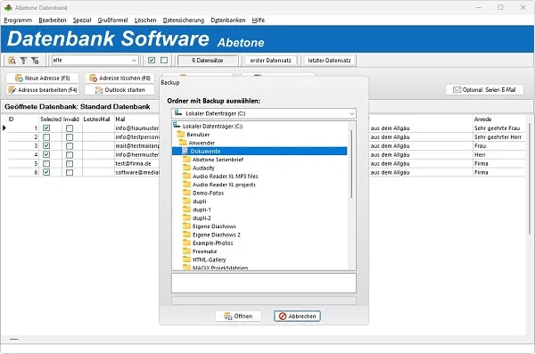Toggle Selected checkbox for record 5
The width and height of the screenshot is (535, 354).
46,163
